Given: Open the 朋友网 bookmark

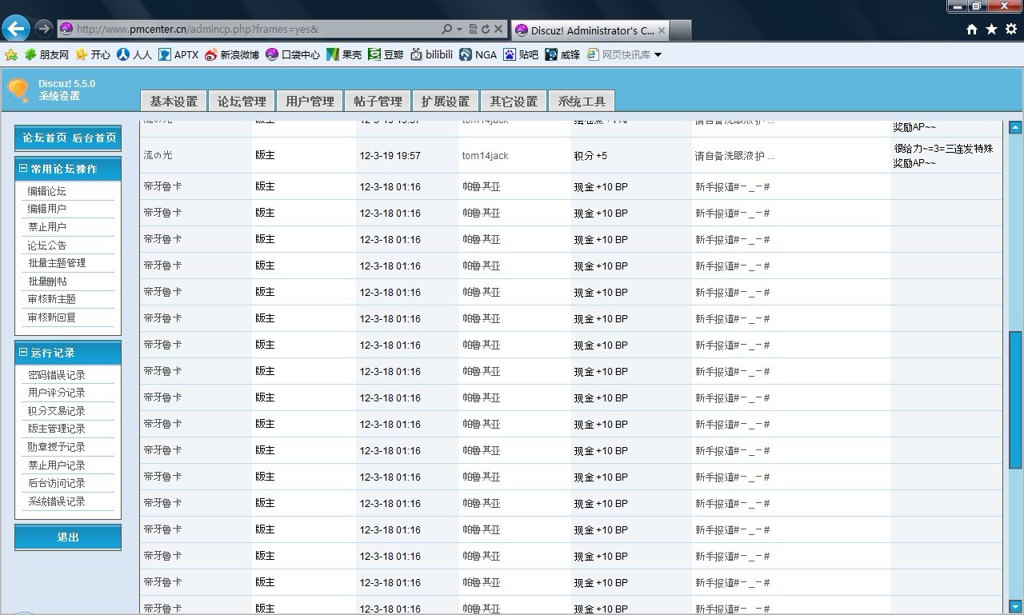Looking at the screenshot, I should click(x=46, y=54).
